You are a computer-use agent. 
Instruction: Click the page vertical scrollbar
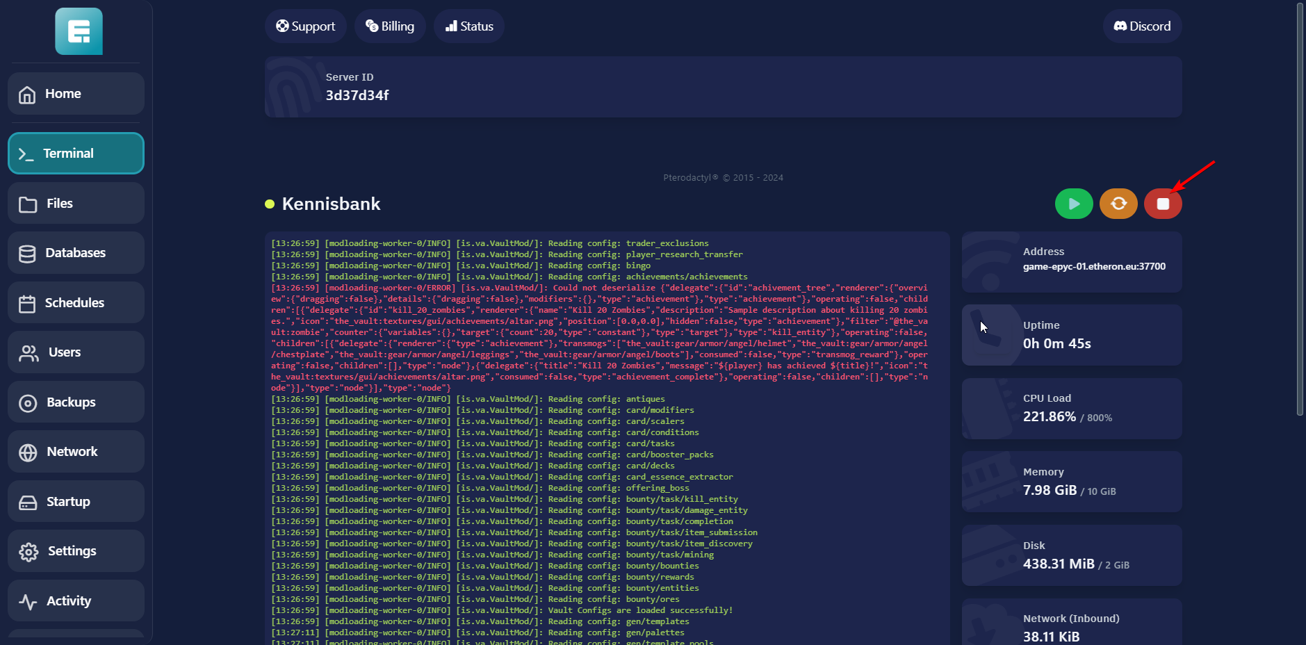(1300, 209)
